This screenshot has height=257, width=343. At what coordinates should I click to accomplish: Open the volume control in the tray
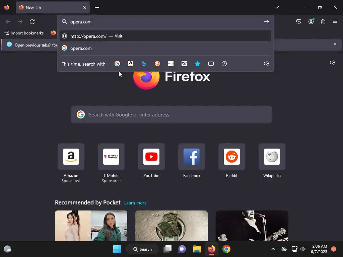[x=302, y=249]
